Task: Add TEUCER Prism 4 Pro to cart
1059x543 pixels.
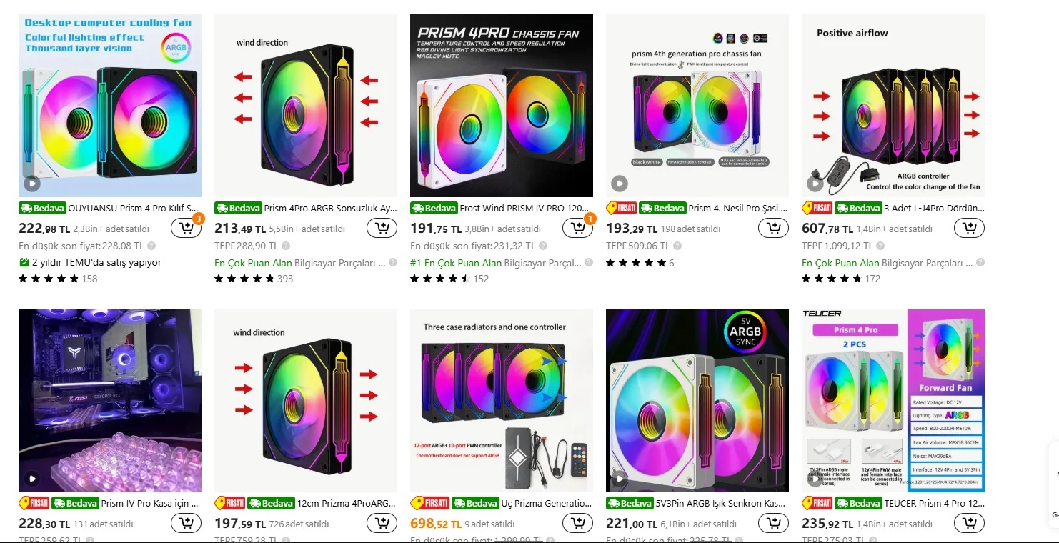Action: pyautogui.click(x=969, y=524)
